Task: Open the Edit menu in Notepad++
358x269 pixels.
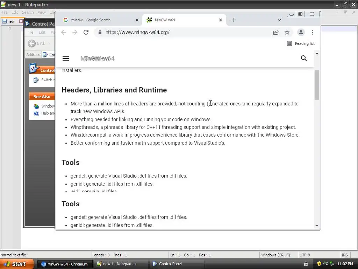Action: [15, 12]
